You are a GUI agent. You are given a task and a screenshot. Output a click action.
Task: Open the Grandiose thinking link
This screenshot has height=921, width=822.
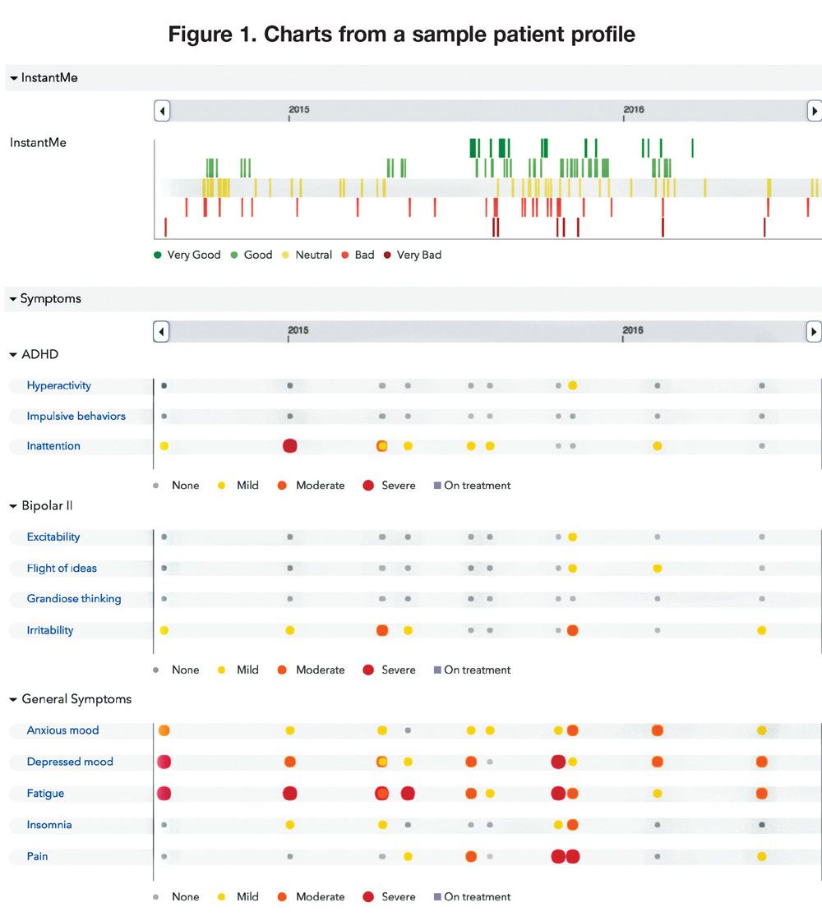pos(74,599)
